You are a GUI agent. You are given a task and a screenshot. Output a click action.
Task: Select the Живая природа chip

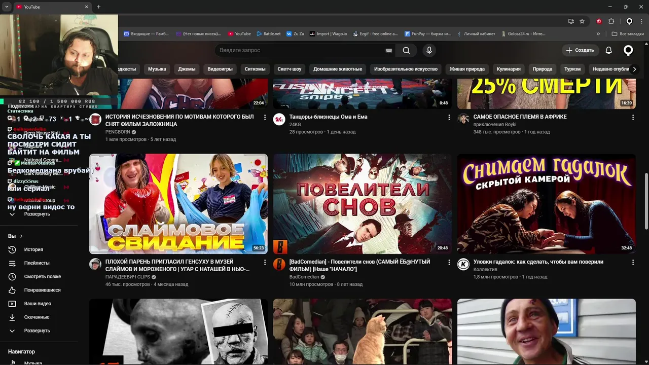tap(467, 69)
